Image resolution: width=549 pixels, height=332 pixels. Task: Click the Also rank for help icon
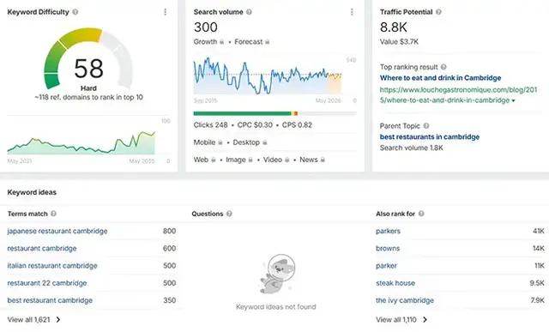[x=421, y=214]
